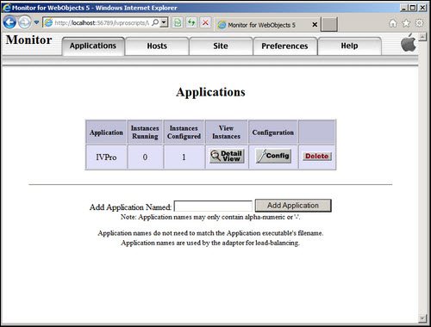Stop loading with the red X icon
The width and height of the screenshot is (431, 327).
click(x=205, y=22)
